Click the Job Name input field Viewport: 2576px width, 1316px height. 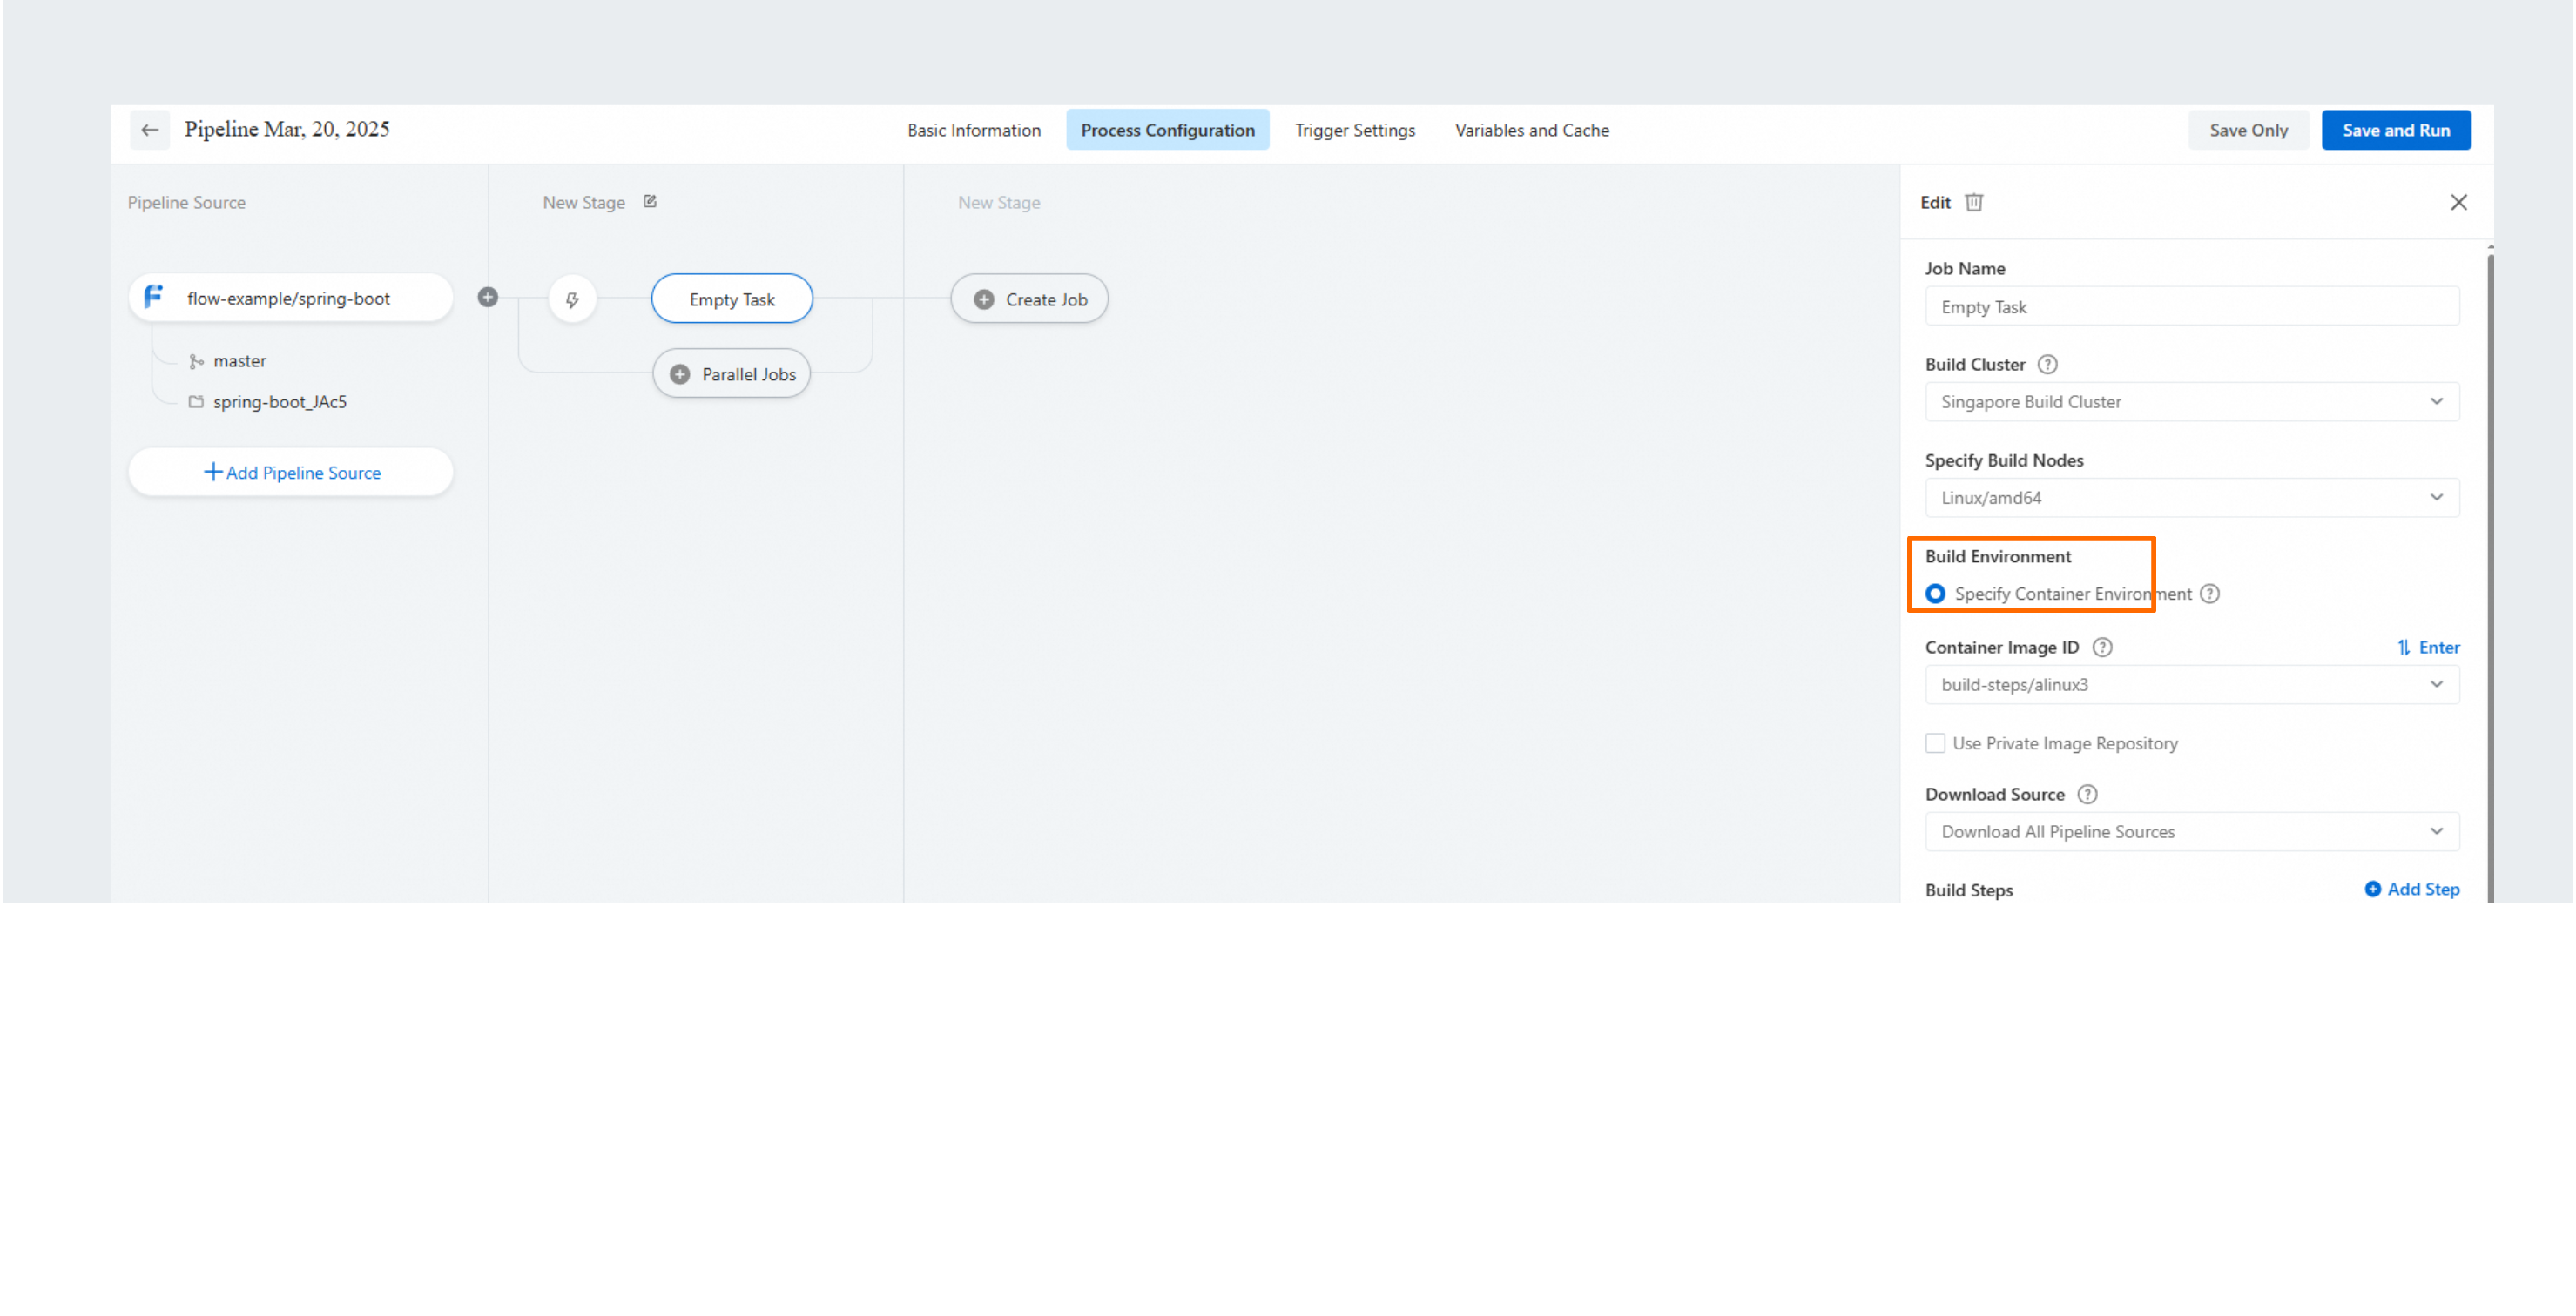click(x=2192, y=306)
